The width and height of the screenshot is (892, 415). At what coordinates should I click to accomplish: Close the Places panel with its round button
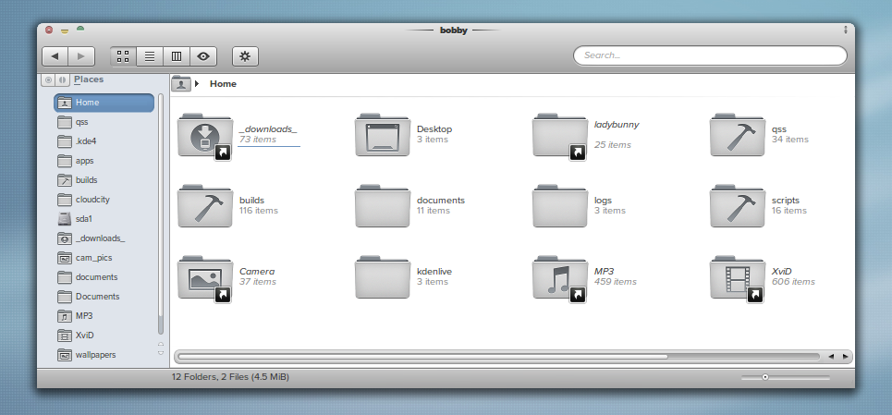pos(48,79)
